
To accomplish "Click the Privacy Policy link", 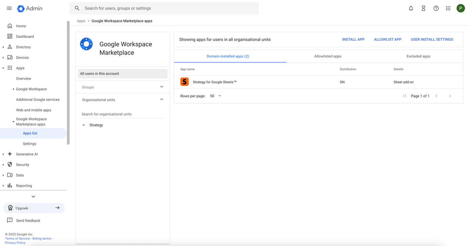I will click(x=15, y=243).
